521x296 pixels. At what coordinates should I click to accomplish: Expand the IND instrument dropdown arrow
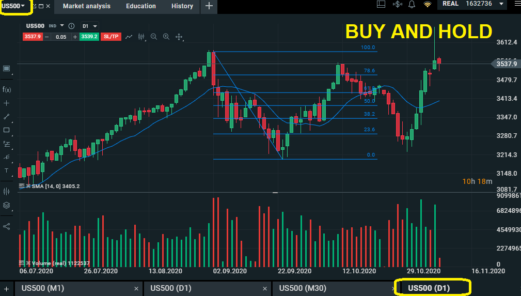click(x=62, y=26)
